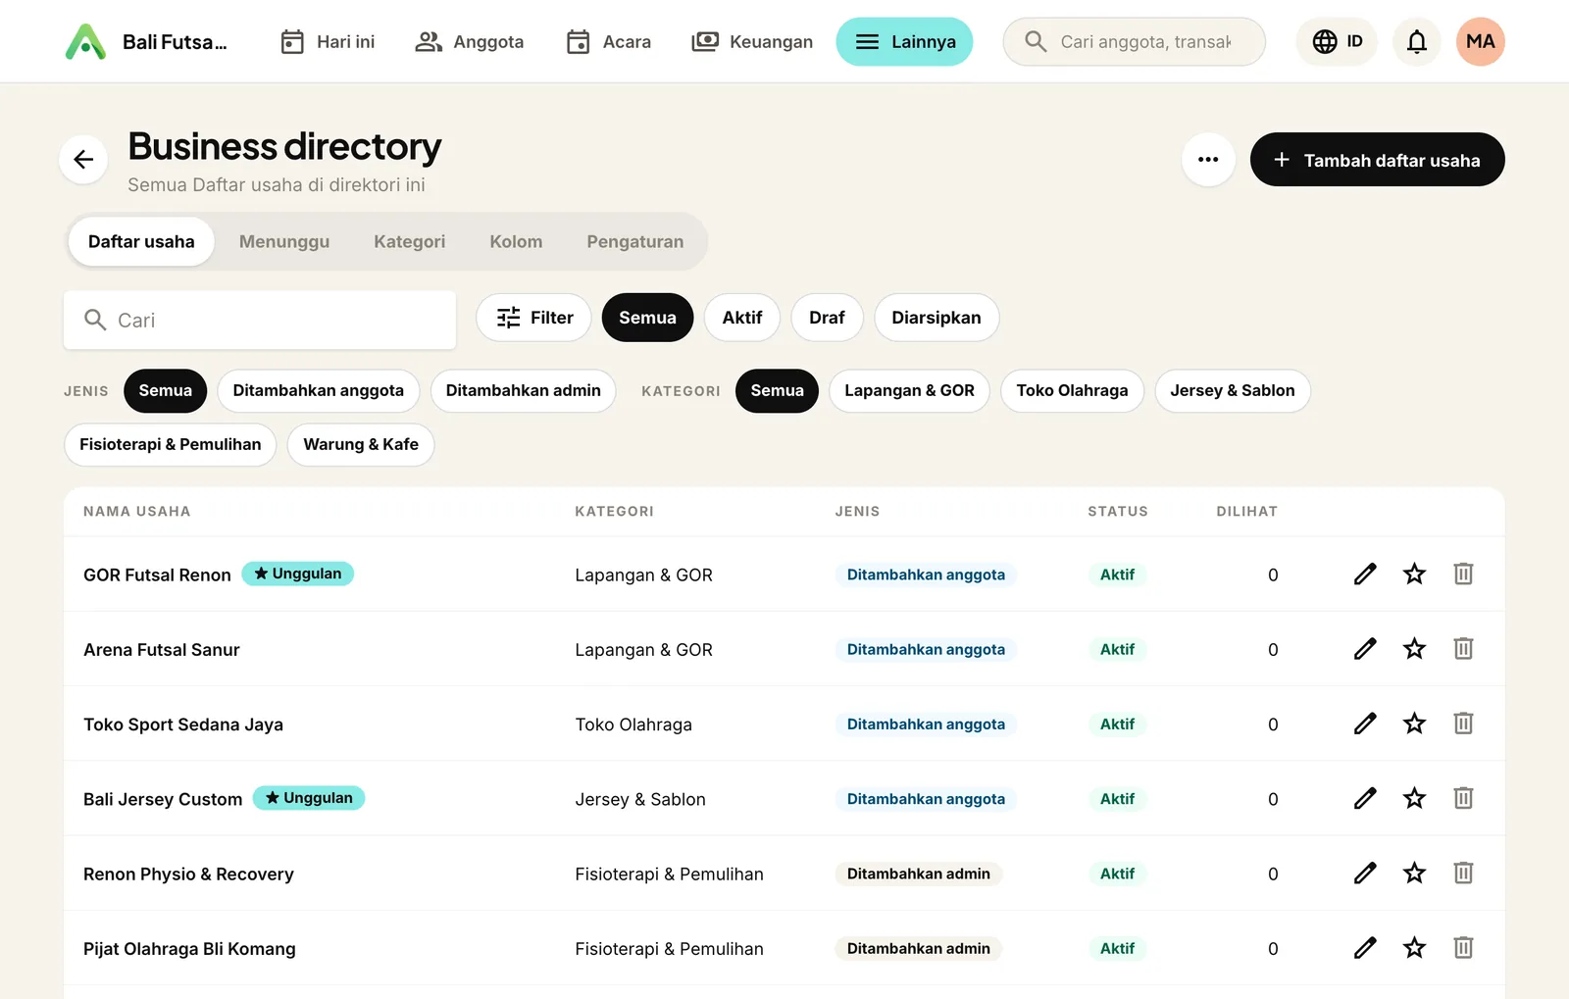The width and height of the screenshot is (1569, 999).
Task: Open the Pengaturan tab
Action: tap(634, 241)
